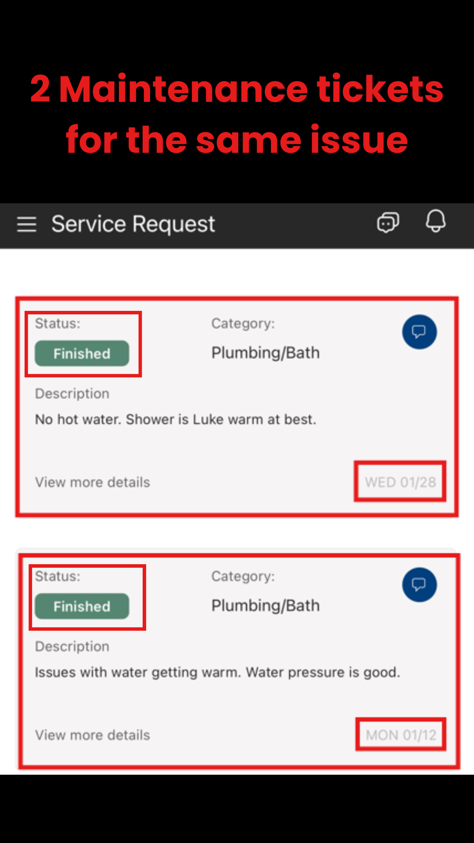Select the WED 01/28 date label
The image size is (474, 843).
pos(400,482)
